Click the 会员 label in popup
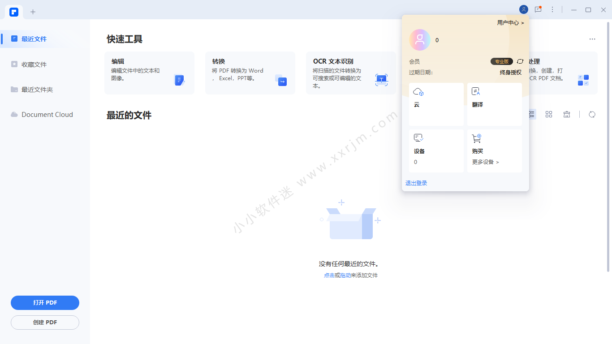The width and height of the screenshot is (612, 344). click(414, 62)
